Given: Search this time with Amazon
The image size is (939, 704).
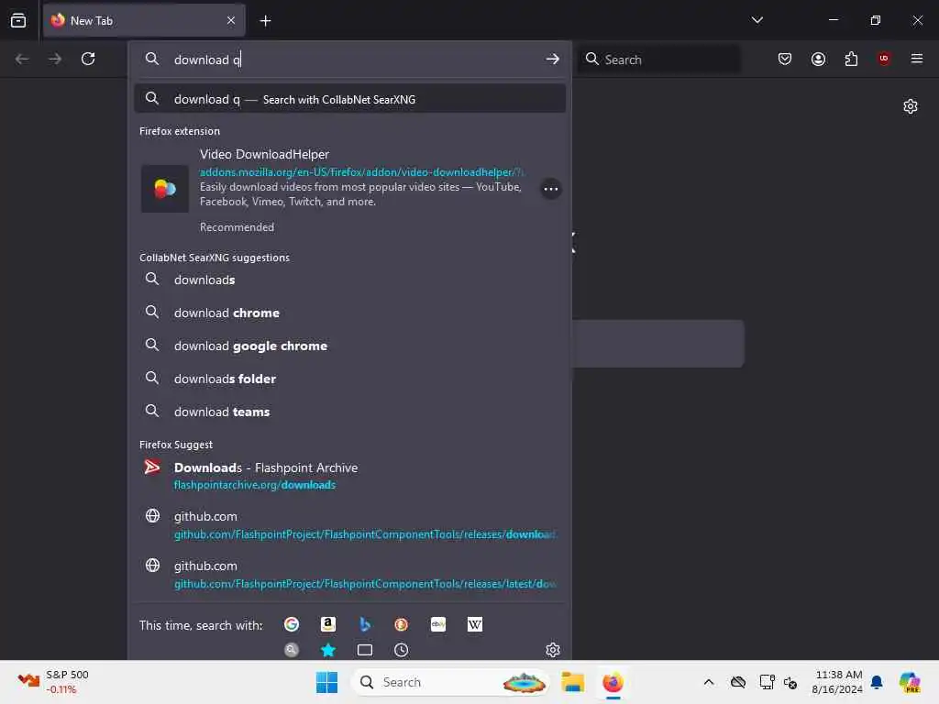Looking at the screenshot, I should pyautogui.click(x=328, y=624).
